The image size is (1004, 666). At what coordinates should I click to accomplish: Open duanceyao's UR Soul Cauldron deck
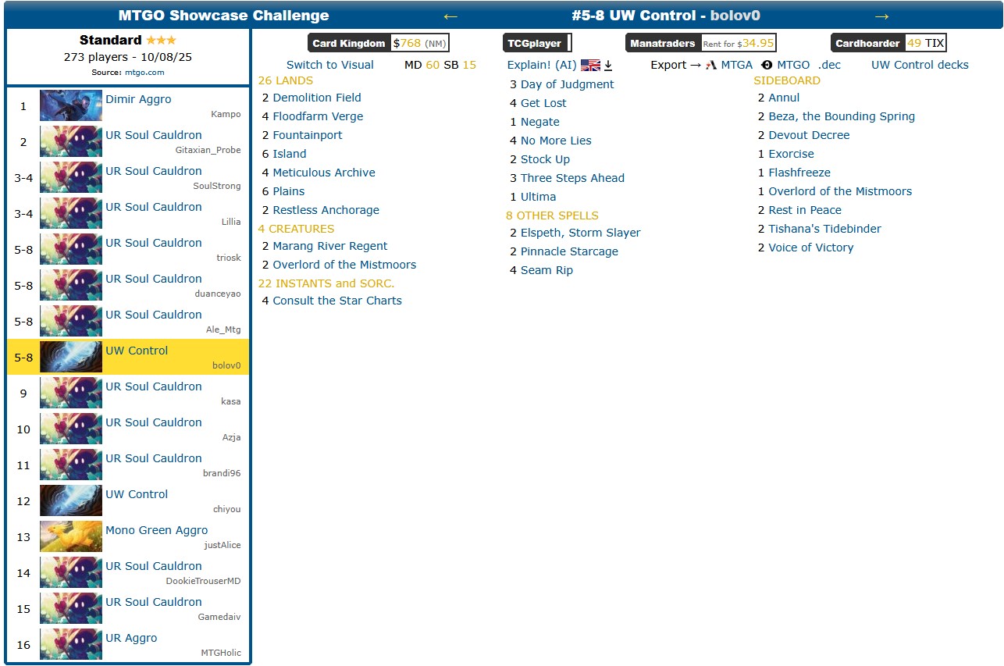tap(154, 279)
